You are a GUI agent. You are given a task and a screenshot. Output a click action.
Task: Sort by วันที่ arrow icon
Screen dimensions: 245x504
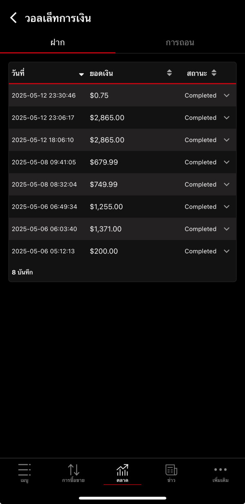click(81, 74)
